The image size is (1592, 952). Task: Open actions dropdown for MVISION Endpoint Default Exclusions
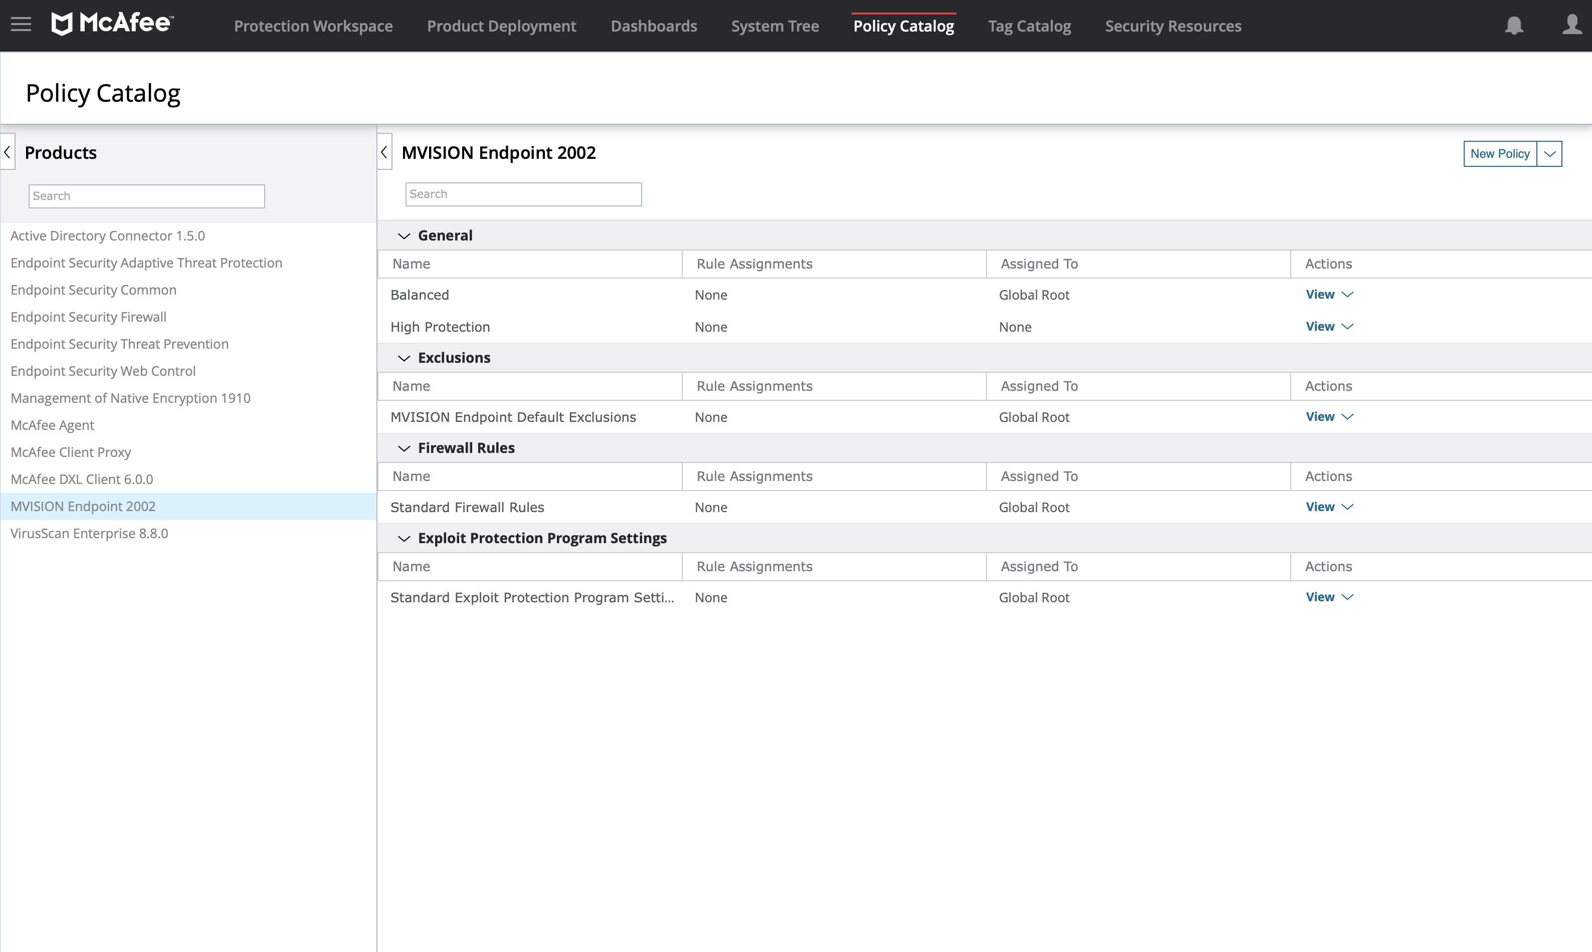1347,417
